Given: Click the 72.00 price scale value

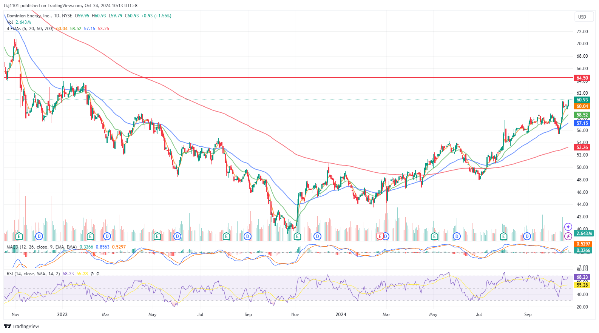Looking at the screenshot, I should (582, 32).
